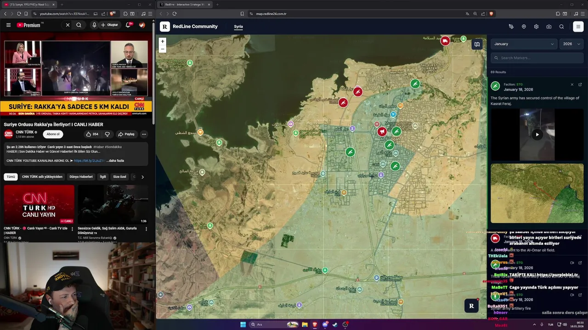Click the chips next arrow chevron
This screenshot has width=588, height=330.
tap(142, 177)
